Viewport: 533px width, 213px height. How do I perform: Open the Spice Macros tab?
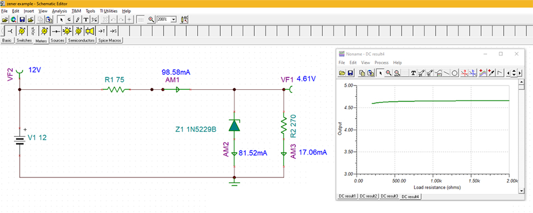pos(110,40)
